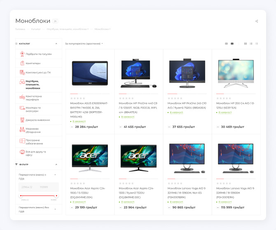276x230 pixels.
Task: Open Програмне забезпечення windows icon
Action: pyautogui.click(x=22, y=141)
